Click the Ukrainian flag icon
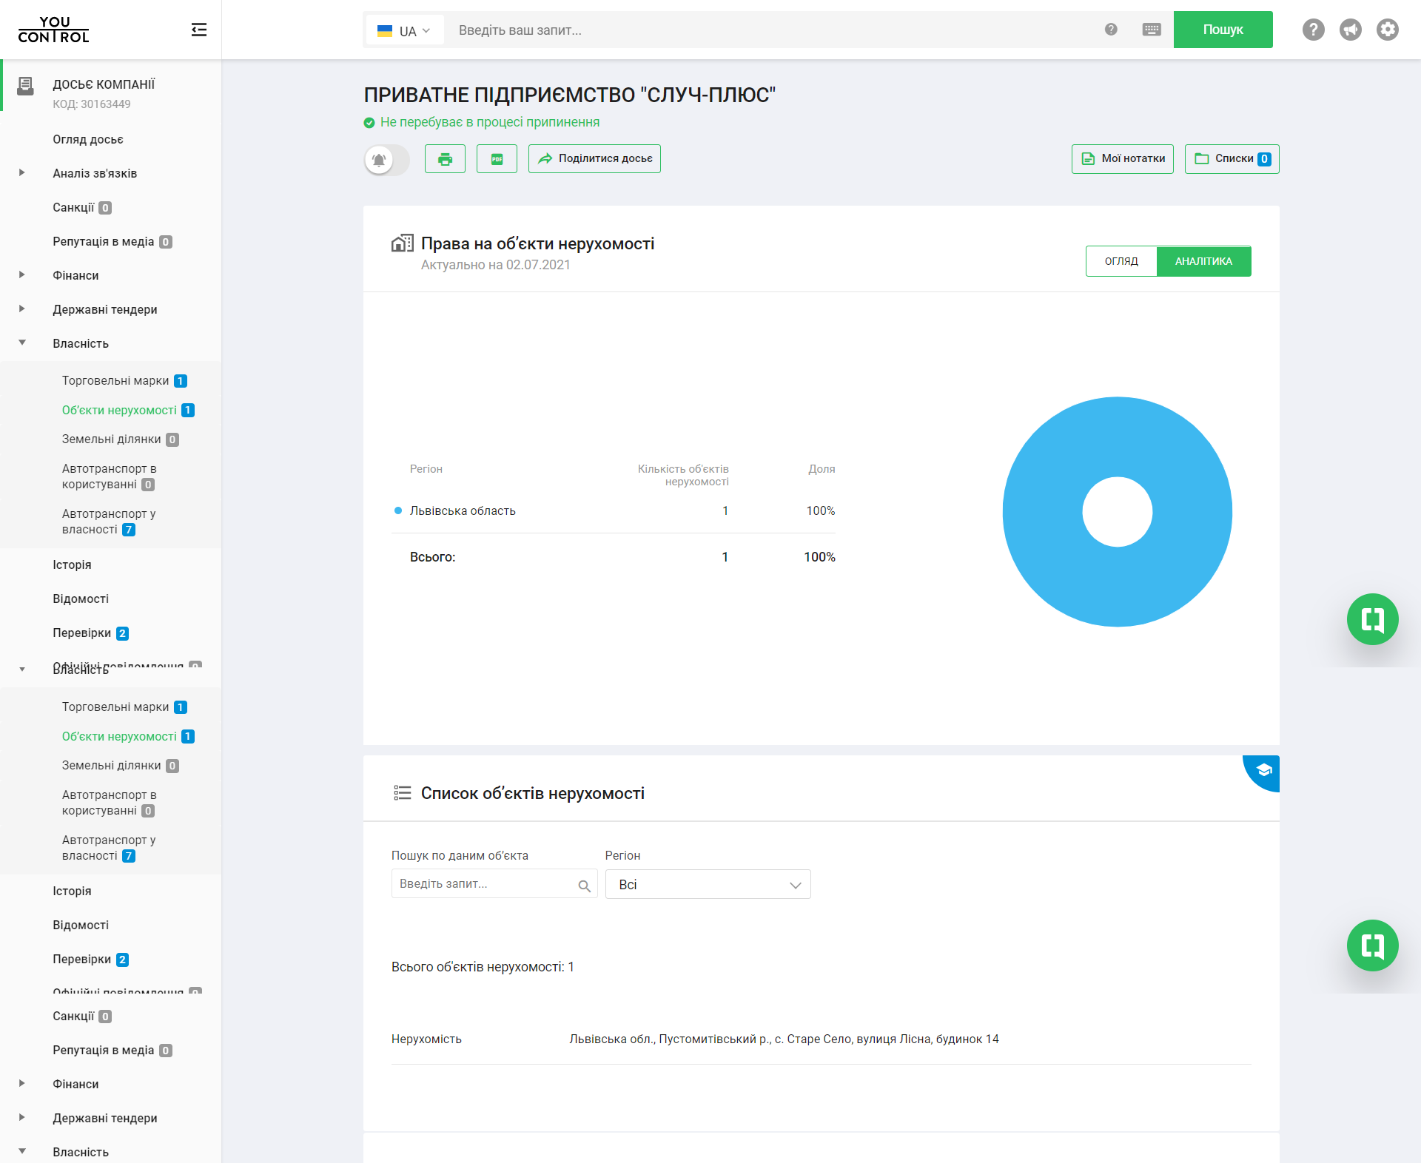The image size is (1421, 1163). coord(385,31)
